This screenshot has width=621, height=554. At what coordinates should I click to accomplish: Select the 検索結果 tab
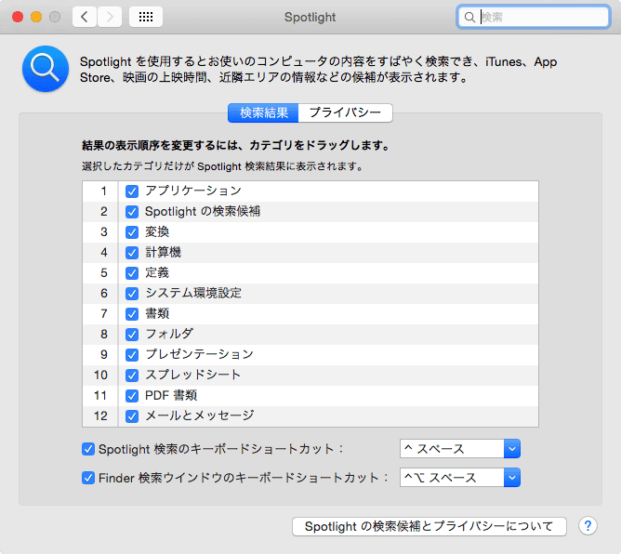(263, 112)
